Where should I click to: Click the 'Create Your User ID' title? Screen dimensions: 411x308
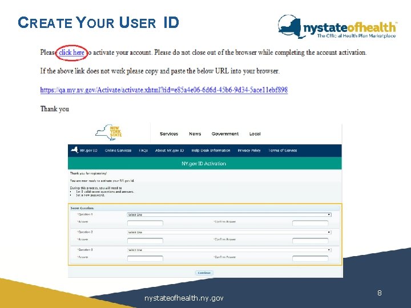(x=98, y=22)
